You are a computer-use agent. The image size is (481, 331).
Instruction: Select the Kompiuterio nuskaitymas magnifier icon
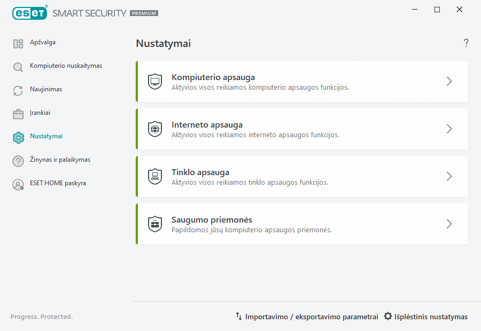tap(18, 66)
